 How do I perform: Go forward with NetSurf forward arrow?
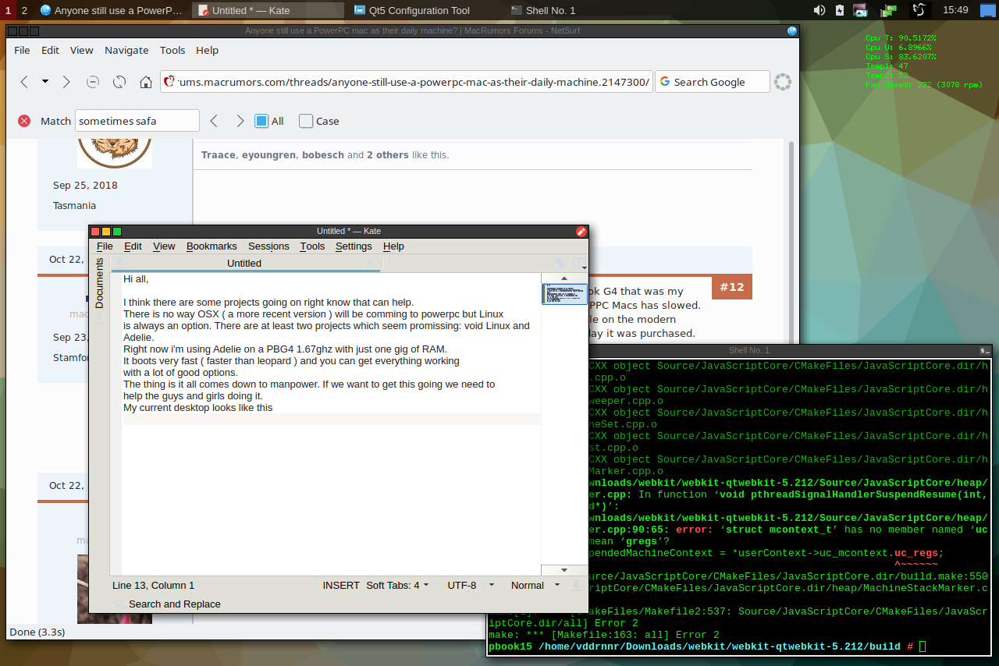pyautogui.click(x=66, y=82)
